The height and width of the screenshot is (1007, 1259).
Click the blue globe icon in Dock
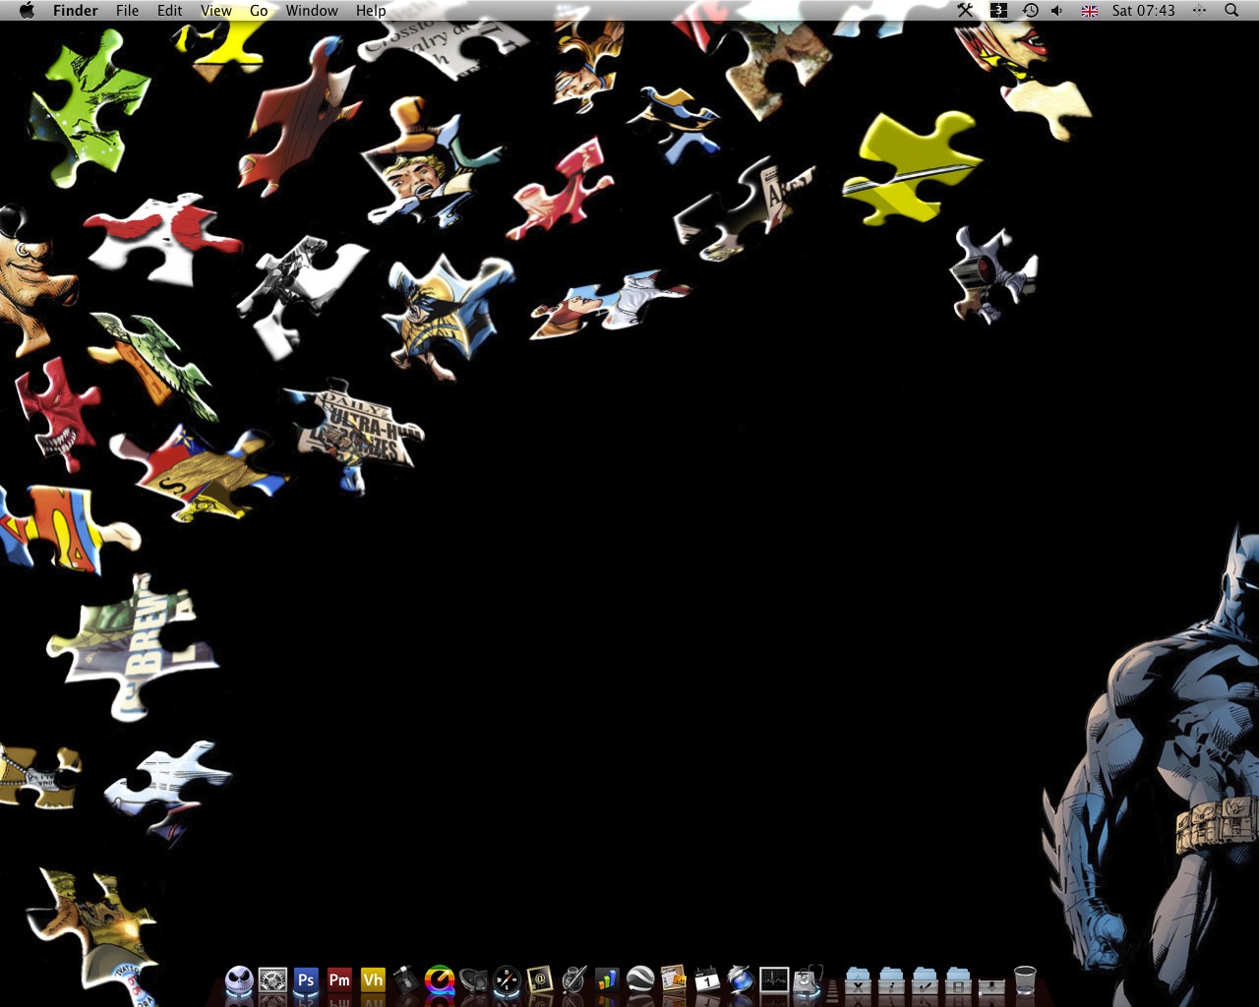[741, 979]
